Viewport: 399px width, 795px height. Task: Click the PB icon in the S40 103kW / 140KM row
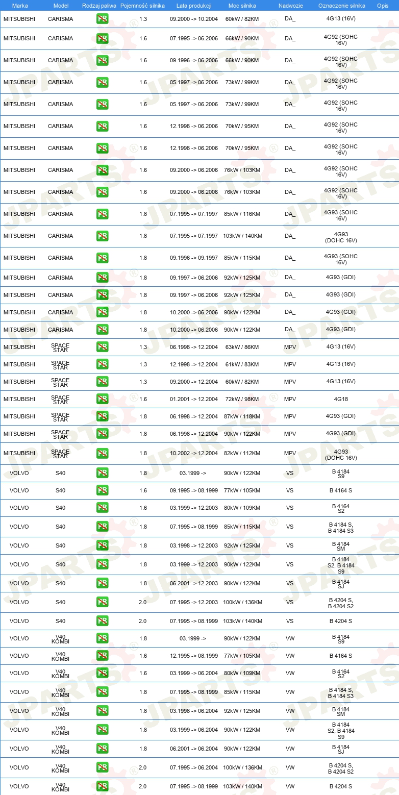(102, 621)
